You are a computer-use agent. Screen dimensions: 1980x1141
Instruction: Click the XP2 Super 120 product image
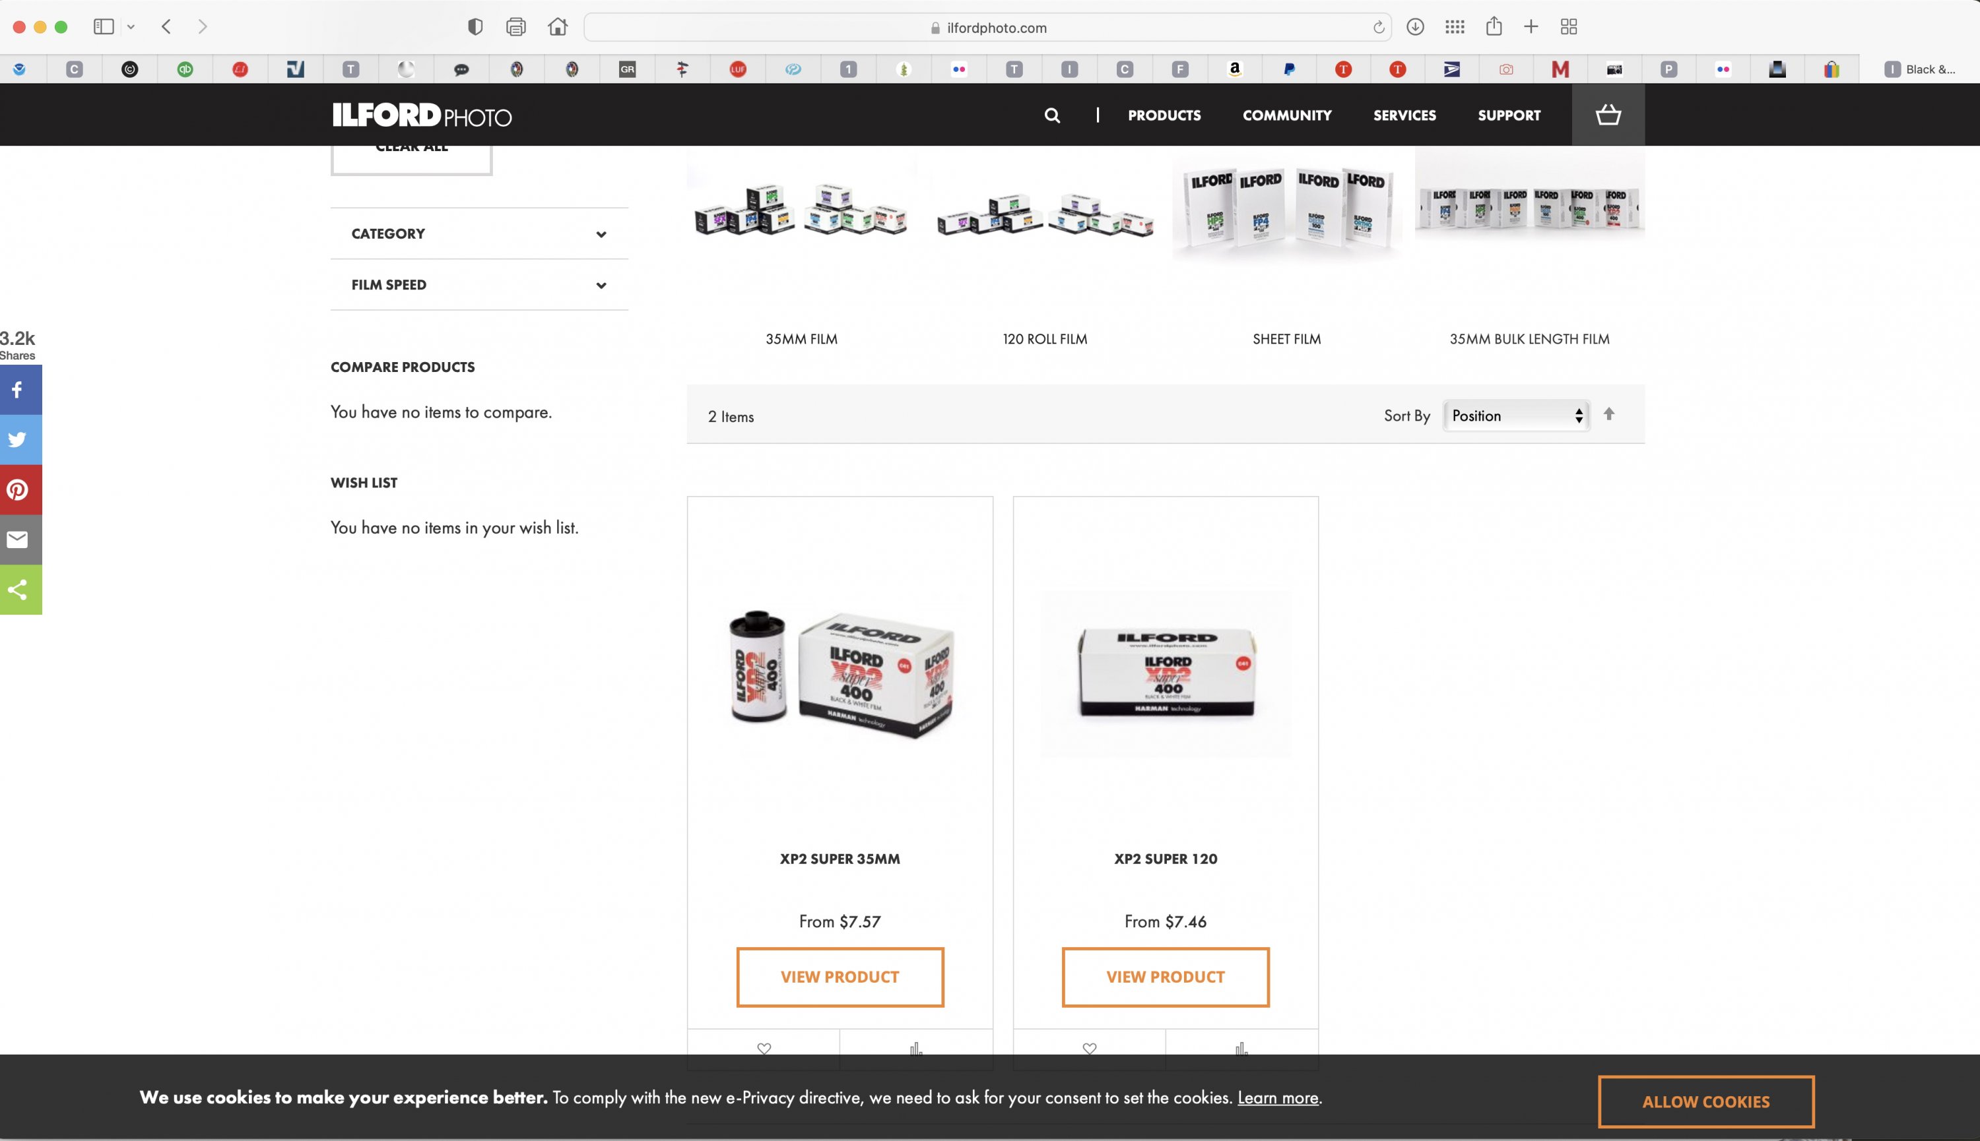1166,674
